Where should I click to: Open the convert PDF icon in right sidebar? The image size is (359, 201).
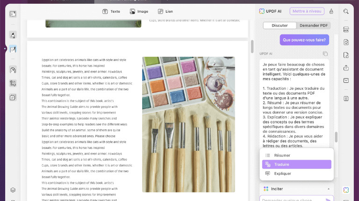[346, 42]
